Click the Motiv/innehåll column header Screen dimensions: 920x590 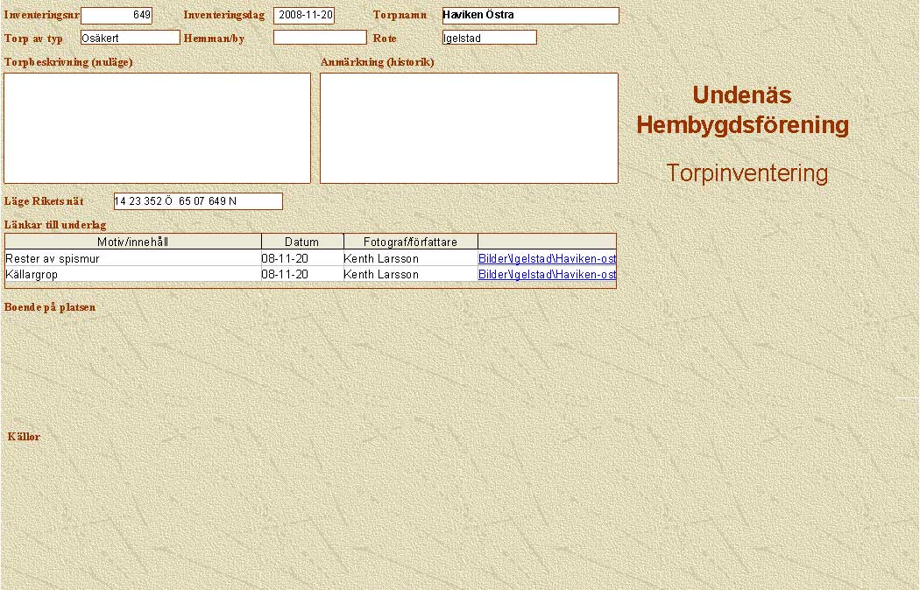pyautogui.click(x=133, y=242)
